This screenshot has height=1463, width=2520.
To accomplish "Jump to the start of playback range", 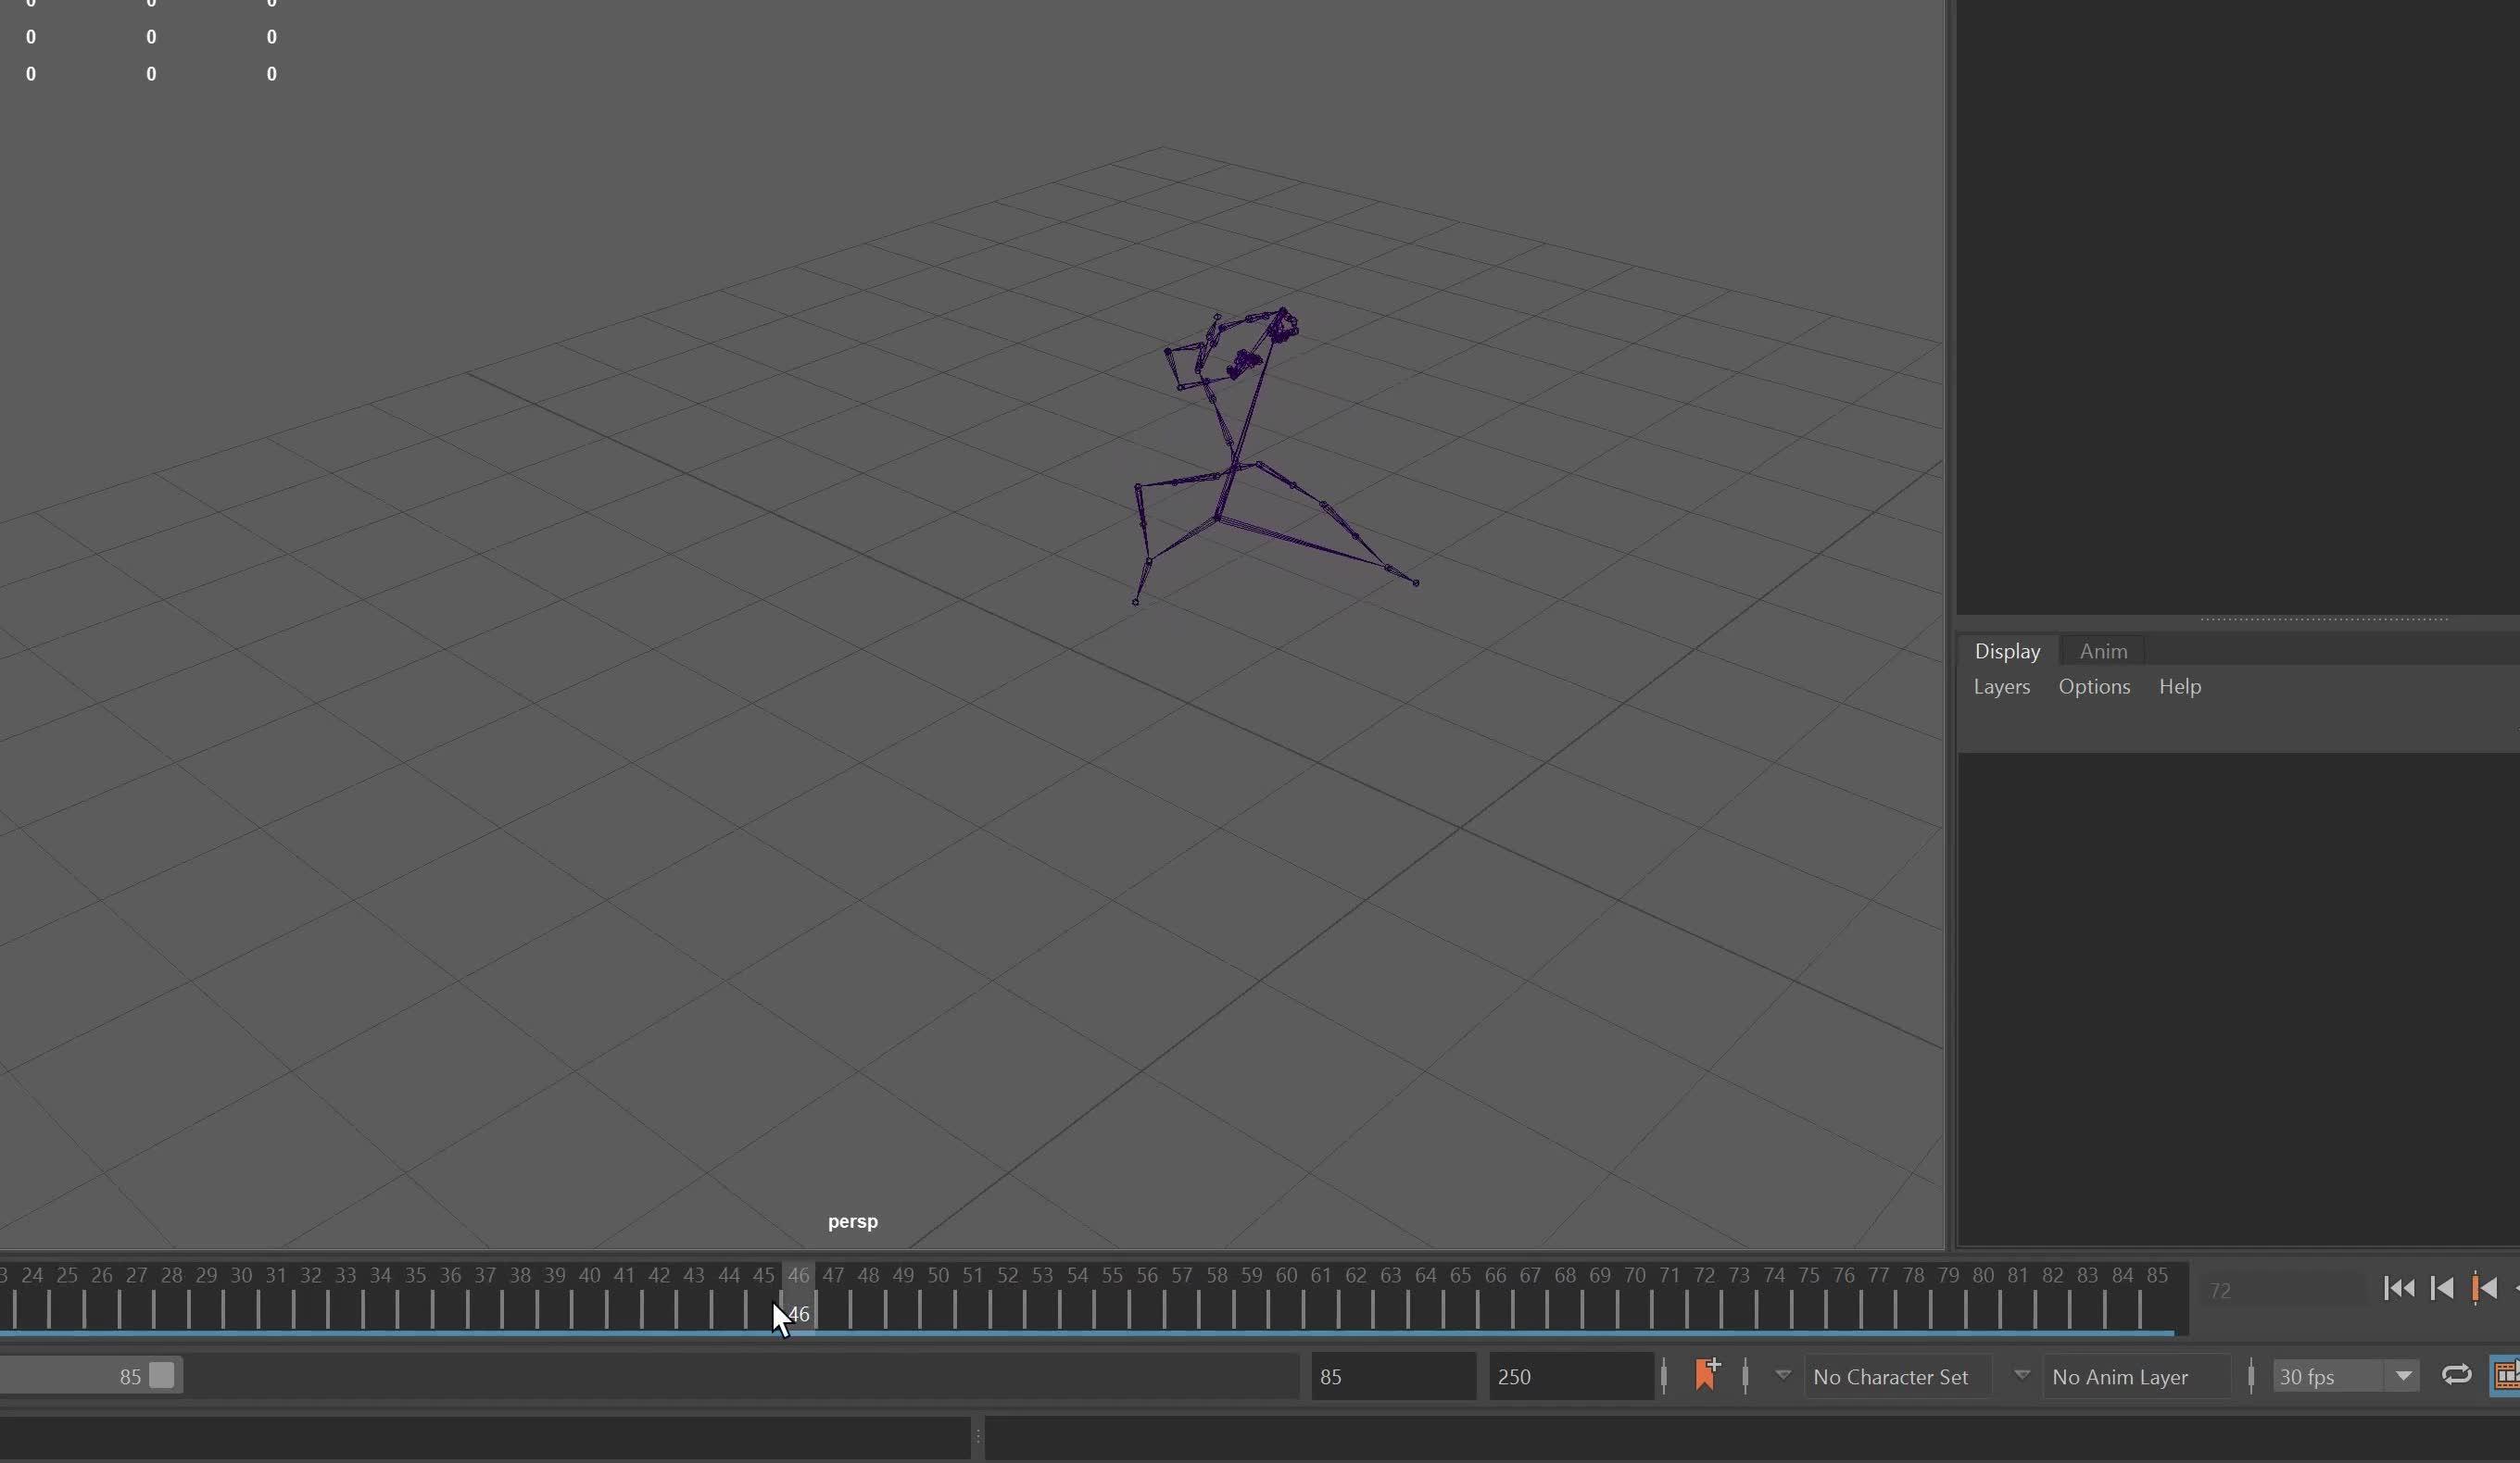I will click(x=2398, y=1289).
